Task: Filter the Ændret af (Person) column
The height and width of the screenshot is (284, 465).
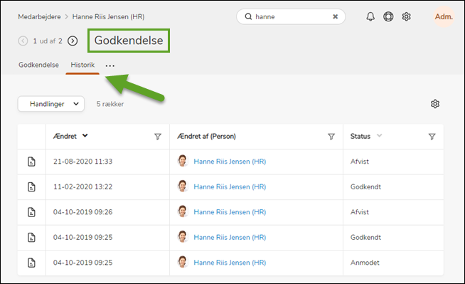Action: coord(331,137)
